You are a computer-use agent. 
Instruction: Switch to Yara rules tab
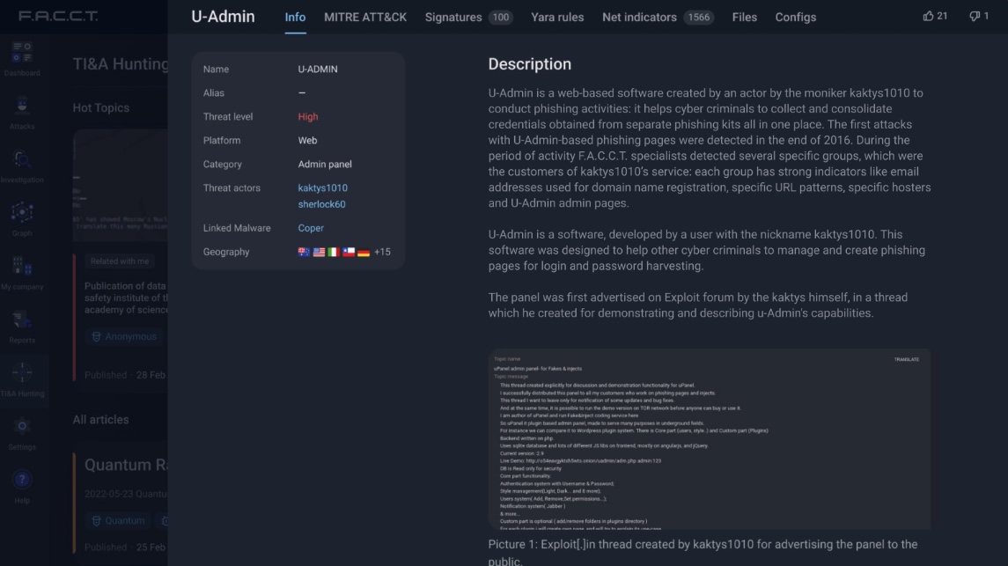(557, 17)
